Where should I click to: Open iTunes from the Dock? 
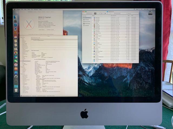tap(16, 65)
